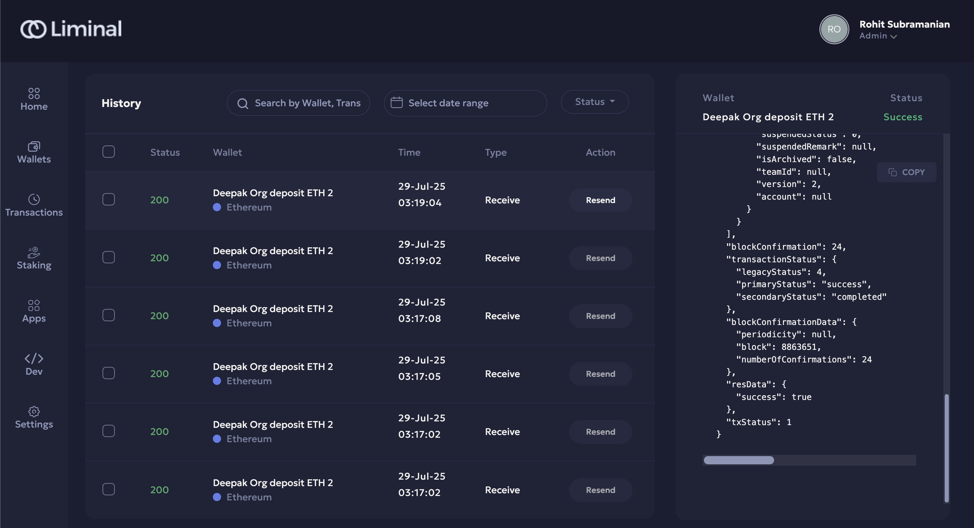Go to Wallets menu label

click(34, 159)
